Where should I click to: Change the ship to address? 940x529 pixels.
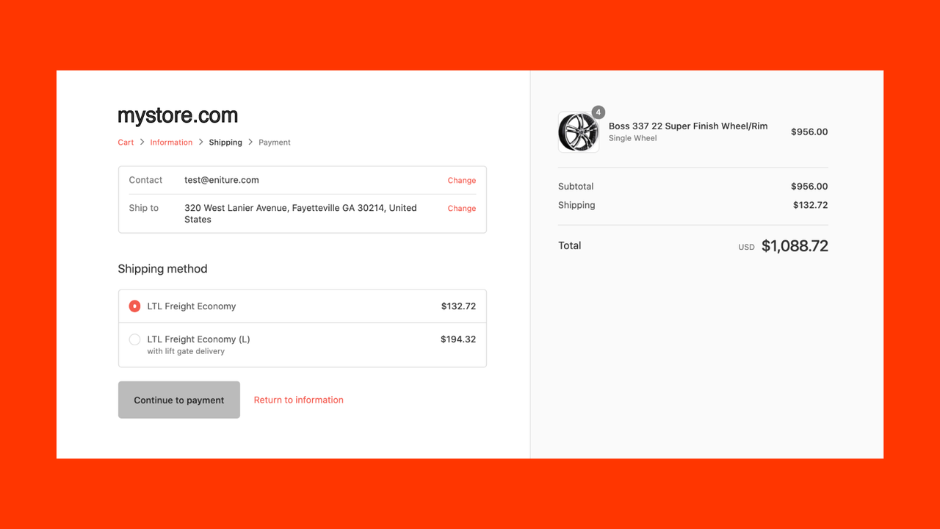461,208
